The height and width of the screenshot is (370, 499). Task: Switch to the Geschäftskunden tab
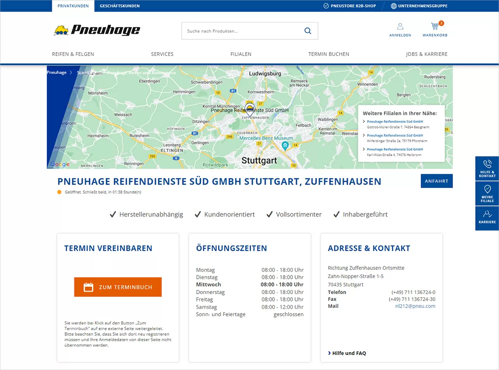tap(119, 6)
